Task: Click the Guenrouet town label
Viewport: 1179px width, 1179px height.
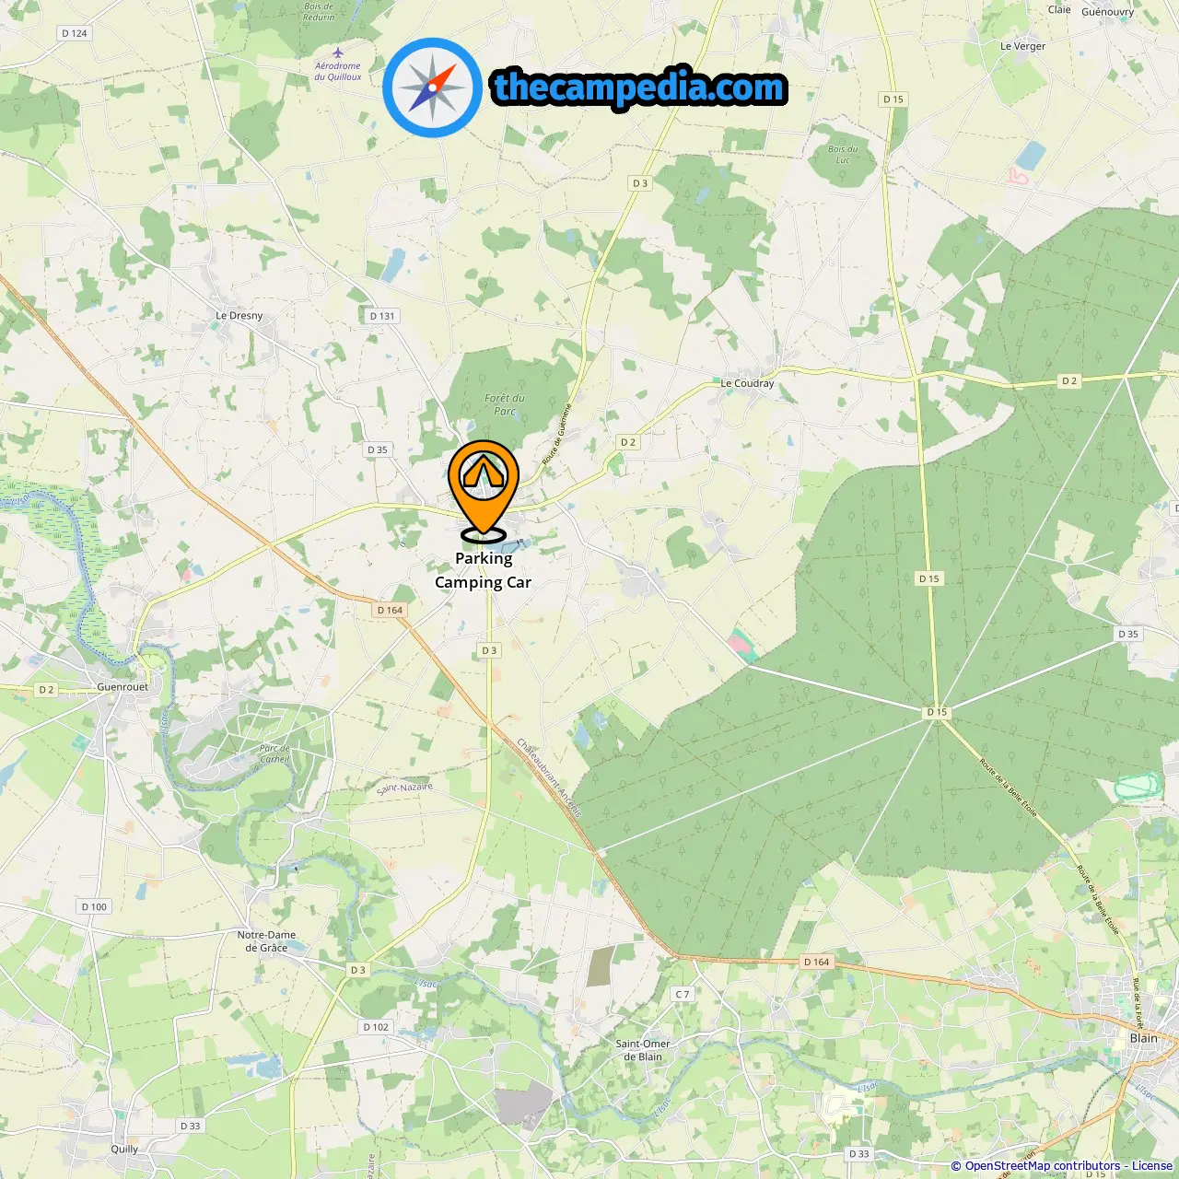Action: point(123,687)
